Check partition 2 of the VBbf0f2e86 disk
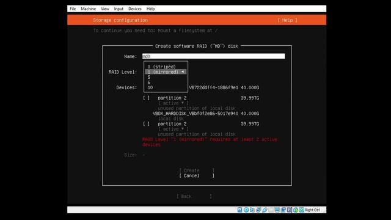The height and width of the screenshot is (220, 391). click(x=147, y=123)
